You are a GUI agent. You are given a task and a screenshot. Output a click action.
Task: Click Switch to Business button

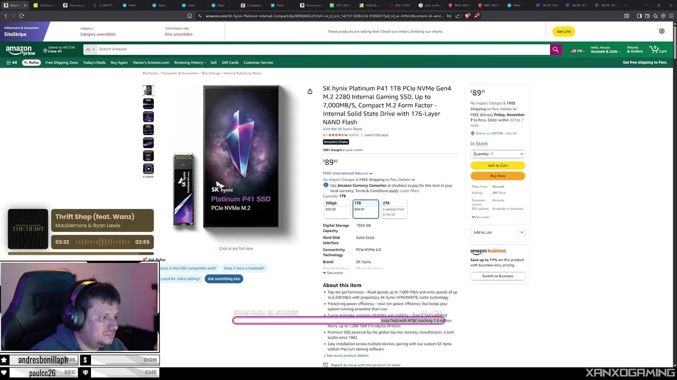(x=498, y=276)
